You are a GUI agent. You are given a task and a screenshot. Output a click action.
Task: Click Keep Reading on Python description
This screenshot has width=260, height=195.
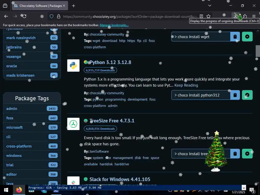186,85
